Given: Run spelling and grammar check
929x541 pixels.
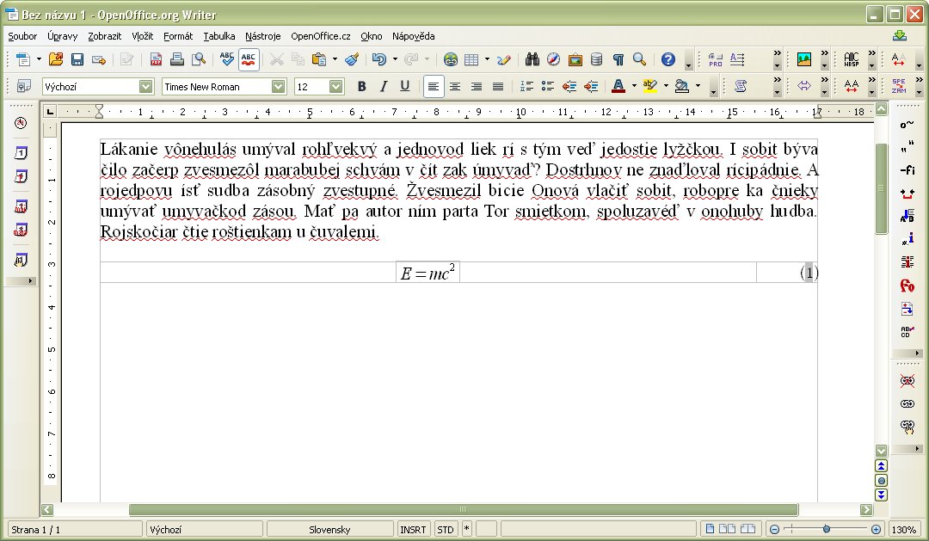Looking at the screenshot, I should point(226,59).
